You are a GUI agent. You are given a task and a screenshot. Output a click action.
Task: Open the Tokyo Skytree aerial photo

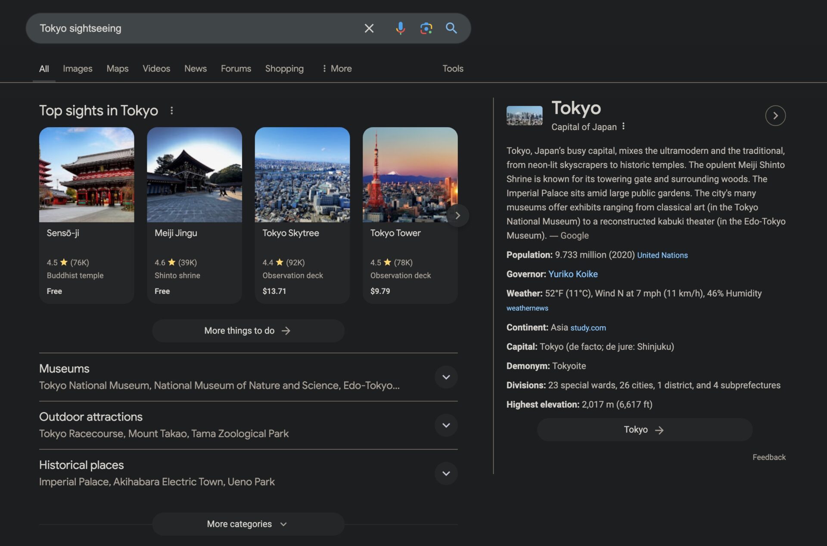302,175
